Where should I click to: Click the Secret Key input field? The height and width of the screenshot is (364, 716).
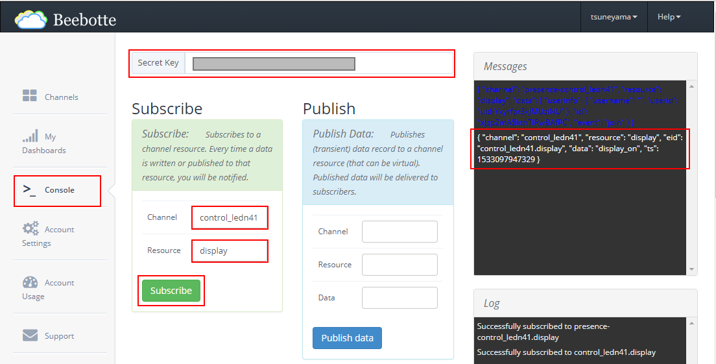tap(318, 63)
